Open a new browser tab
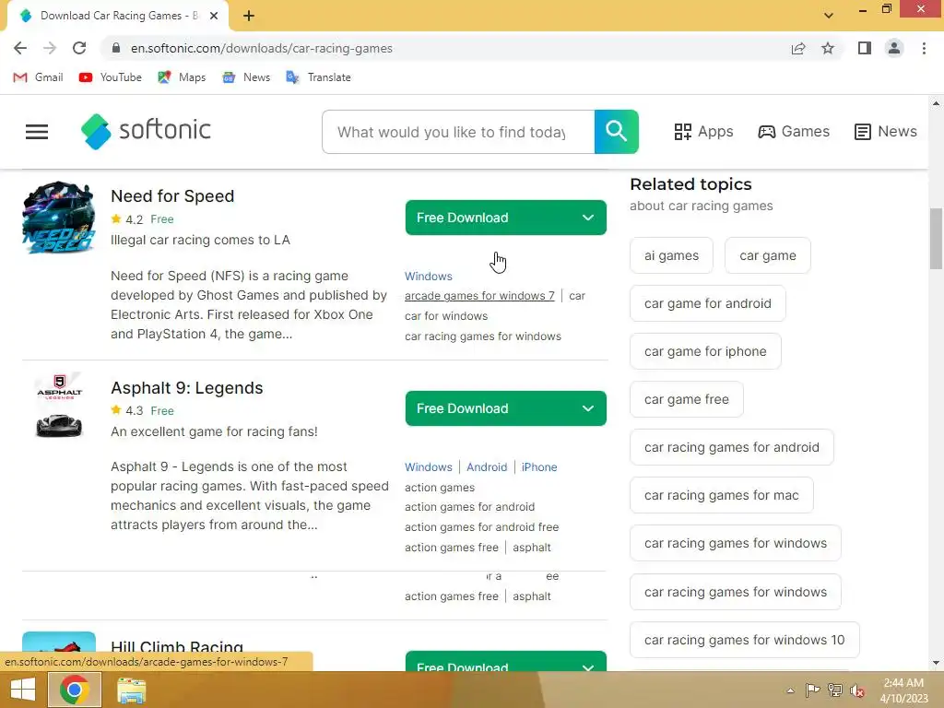Image resolution: width=944 pixels, height=708 pixels. 249,16
